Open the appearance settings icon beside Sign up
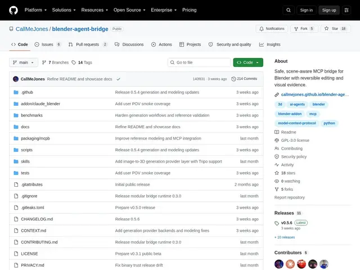360x270 pixels. (x=346, y=10)
